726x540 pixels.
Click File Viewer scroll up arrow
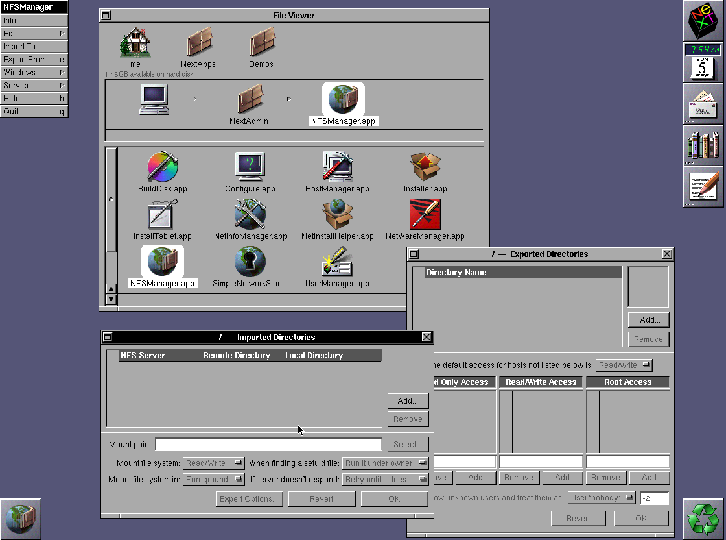[x=111, y=289]
